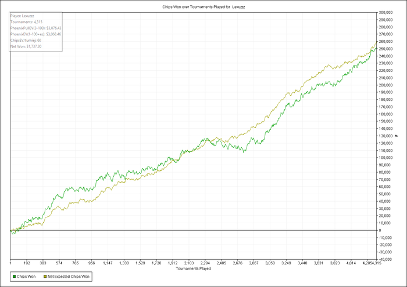Click the 2,485 x-axis tick label
Image resolution: width=407 pixels, height=287 pixels.
tap(222, 263)
